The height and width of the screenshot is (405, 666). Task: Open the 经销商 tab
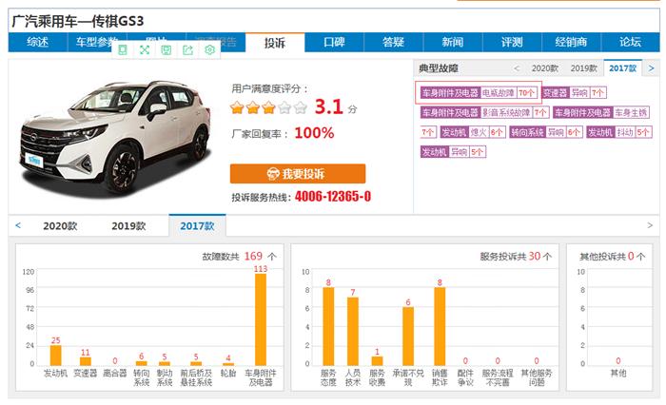pos(571,42)
